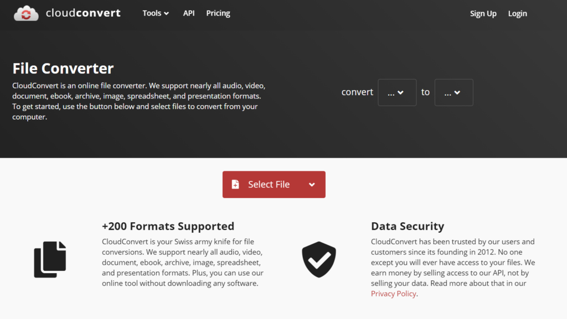Click the add-file icon on Select File
The image size is (567, 319).
[235, 185]
